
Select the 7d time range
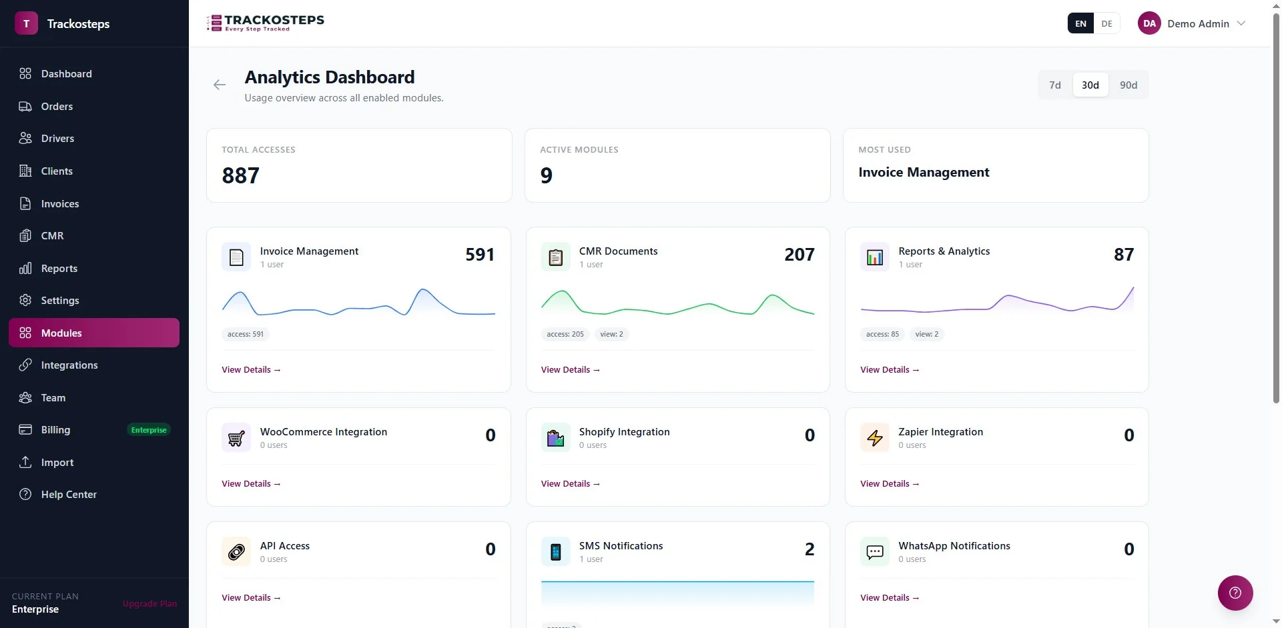[1055, 85]
